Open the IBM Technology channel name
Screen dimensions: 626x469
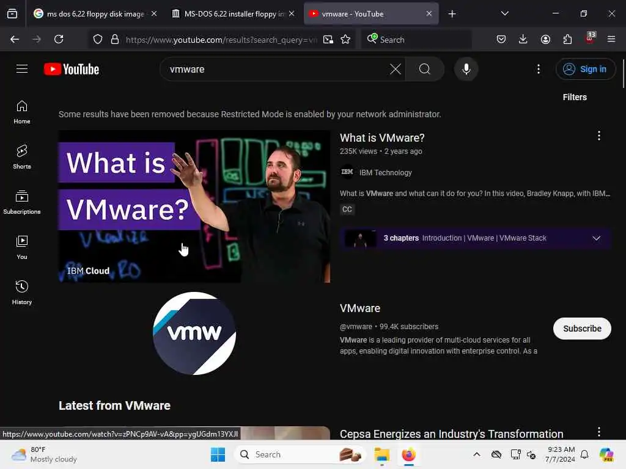(x=385, y=173)
